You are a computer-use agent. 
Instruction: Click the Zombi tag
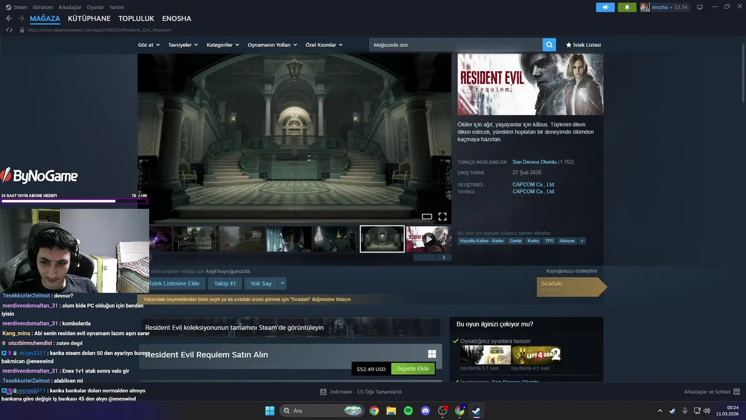[x=515, y=241]
